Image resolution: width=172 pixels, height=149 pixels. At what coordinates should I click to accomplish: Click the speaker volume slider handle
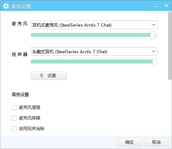click(155, 62)
